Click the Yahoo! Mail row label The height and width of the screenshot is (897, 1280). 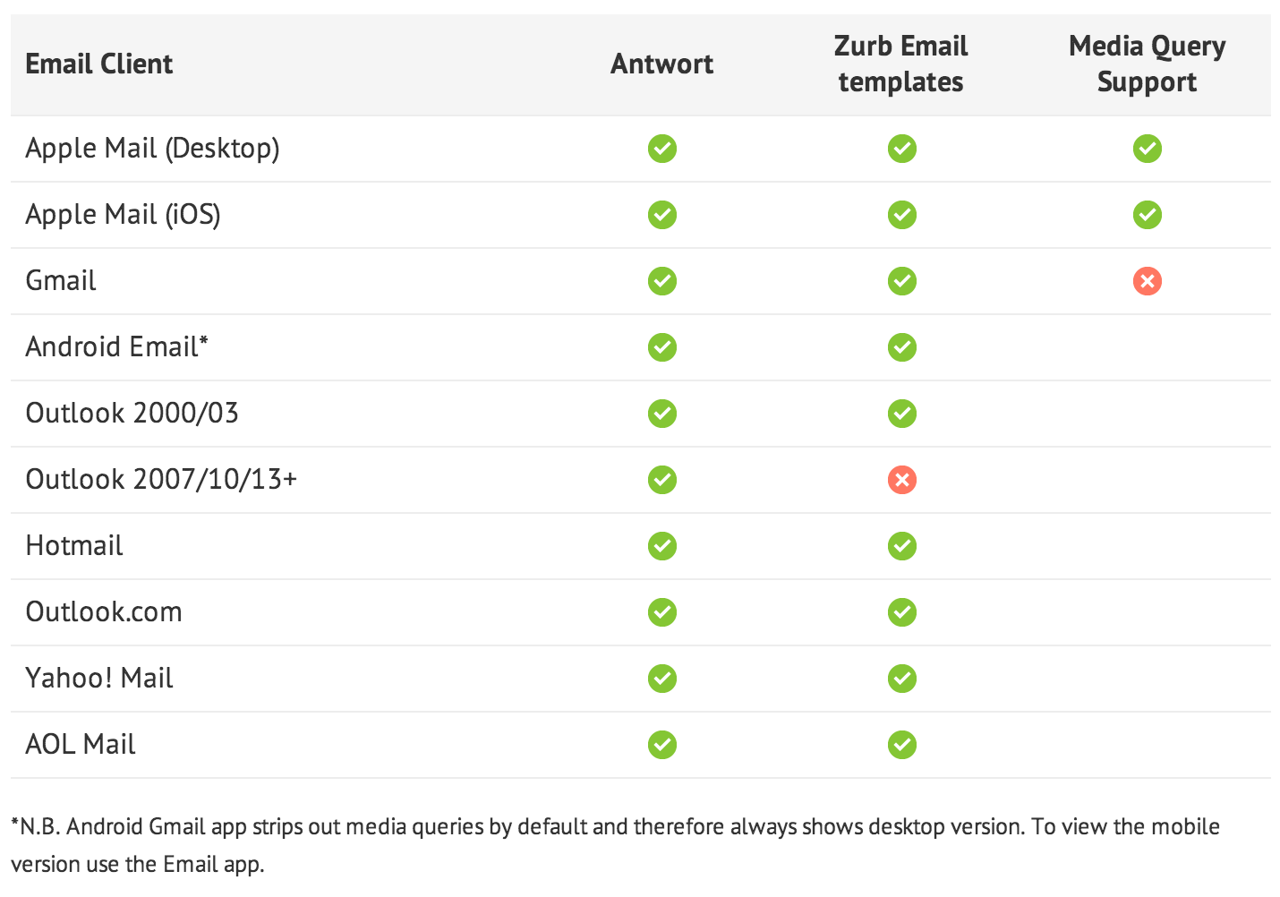[99, 679]
